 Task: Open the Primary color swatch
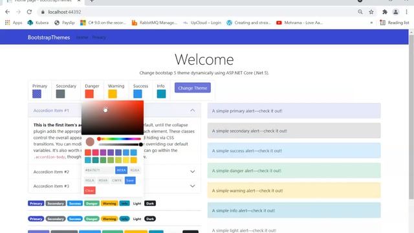(x=37, y=94)
